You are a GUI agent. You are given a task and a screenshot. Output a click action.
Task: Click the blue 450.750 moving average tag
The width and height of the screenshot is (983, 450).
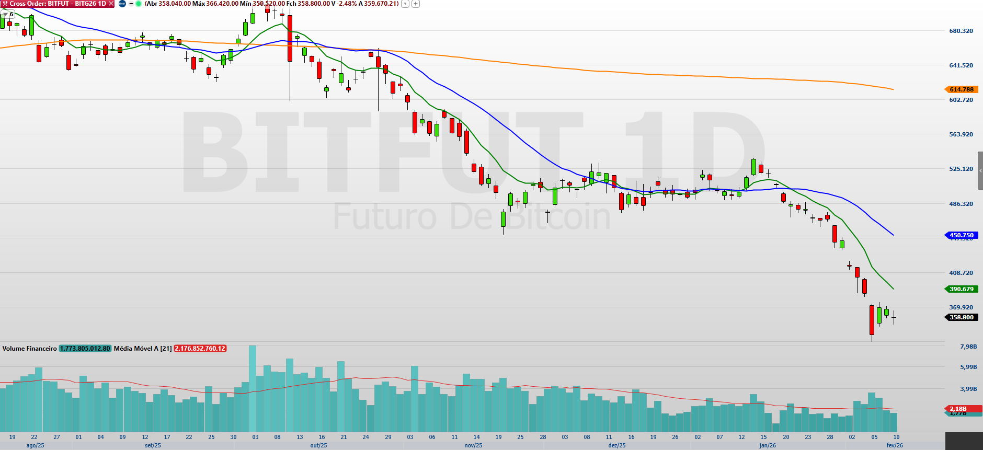pos(961,235)
